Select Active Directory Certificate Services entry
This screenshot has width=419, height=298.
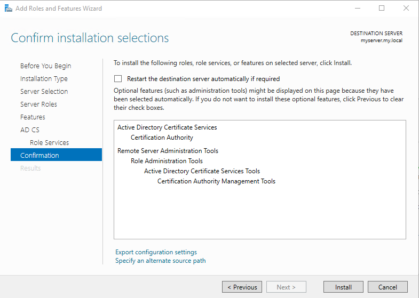(x=167, y=127)
